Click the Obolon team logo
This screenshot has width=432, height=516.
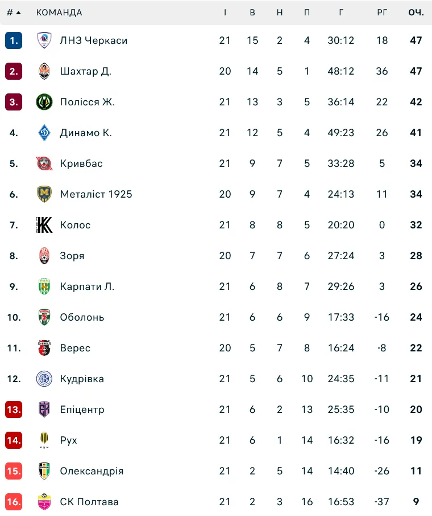click(44, 317)
